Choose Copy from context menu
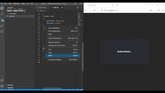The height and width of the screenshot is (93, 165). 63,52
